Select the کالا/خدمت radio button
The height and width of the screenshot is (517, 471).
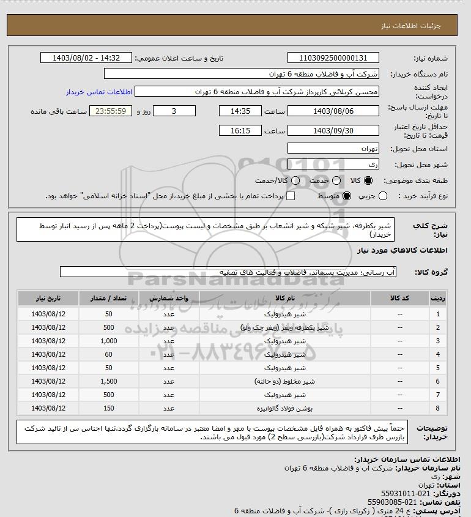(x=295, y=180)
